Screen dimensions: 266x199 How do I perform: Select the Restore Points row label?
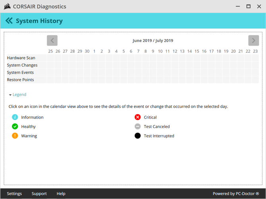click(20, 80)
